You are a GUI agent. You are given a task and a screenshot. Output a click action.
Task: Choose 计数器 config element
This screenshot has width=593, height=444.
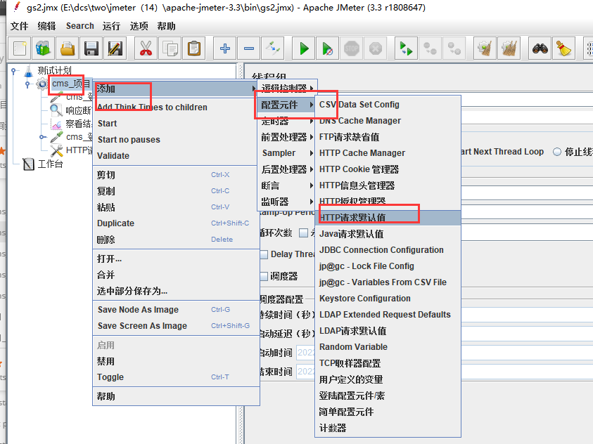pos(388,428)
